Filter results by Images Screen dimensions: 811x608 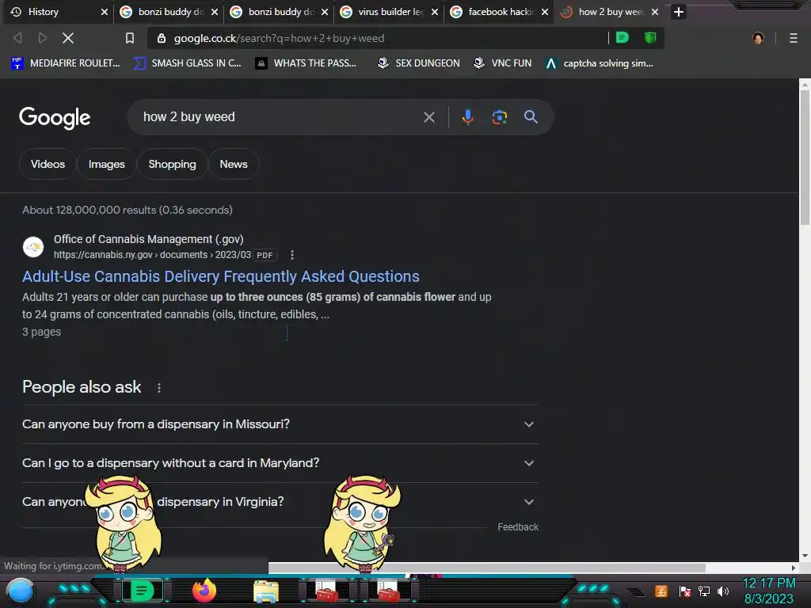coord(107,164)
